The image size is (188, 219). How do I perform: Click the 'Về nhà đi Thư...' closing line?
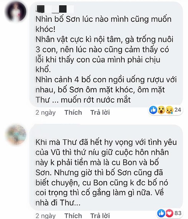point(100,197)
